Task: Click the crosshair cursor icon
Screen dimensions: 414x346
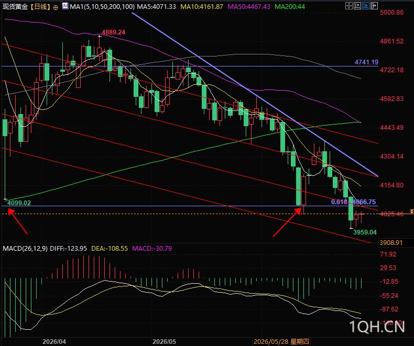Action: click(x=349, y=6)
